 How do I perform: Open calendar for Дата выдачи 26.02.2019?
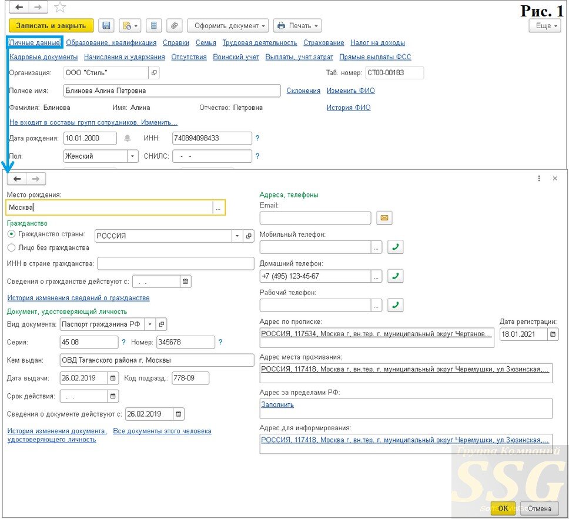113,378
